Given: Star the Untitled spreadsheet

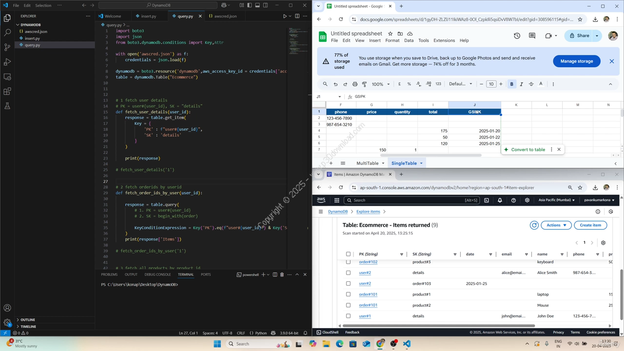Looking at the screenshot, I should pos(390,34).
